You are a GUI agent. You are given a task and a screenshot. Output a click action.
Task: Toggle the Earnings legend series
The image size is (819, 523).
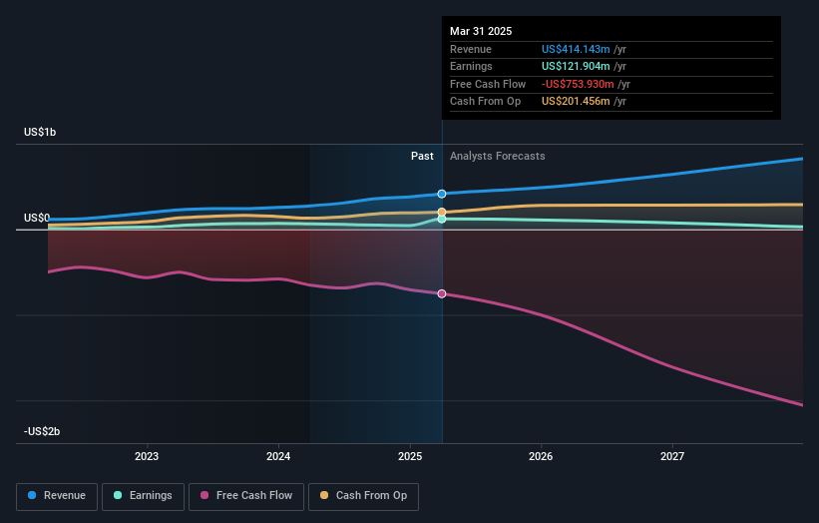pos(143,496)
